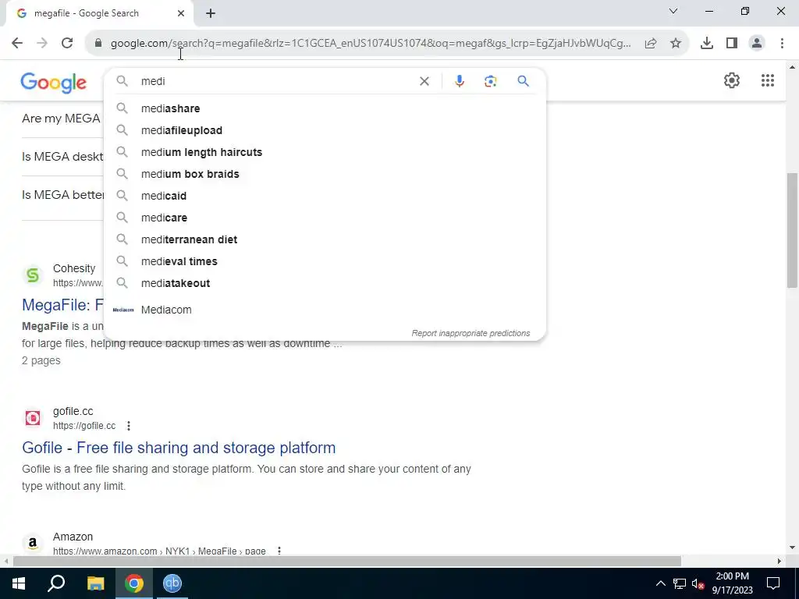Go to Google home via logo
This screenshot has height=599, width=799.
(54, 83)
